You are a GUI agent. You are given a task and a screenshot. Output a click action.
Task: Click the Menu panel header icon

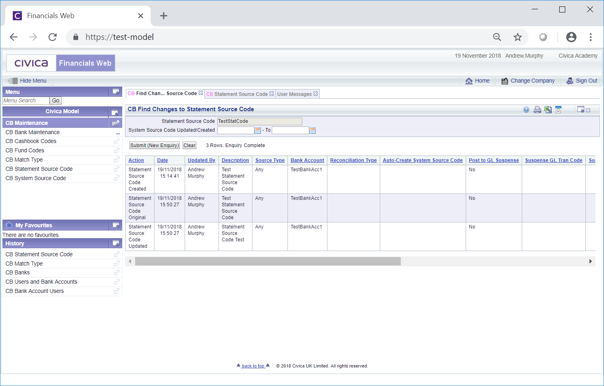(116, 92)
